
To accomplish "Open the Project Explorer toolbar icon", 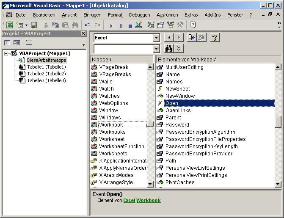I will (x=151, y=25).
